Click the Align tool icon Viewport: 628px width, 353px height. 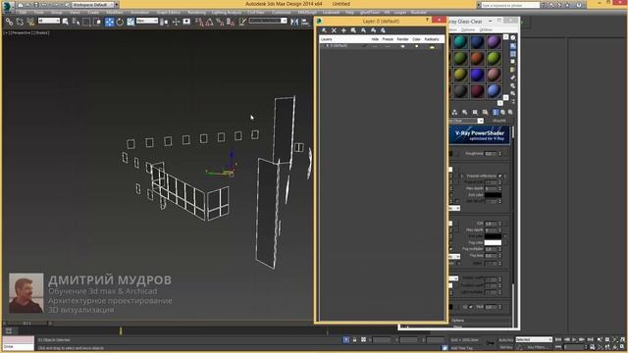(305, 22)
